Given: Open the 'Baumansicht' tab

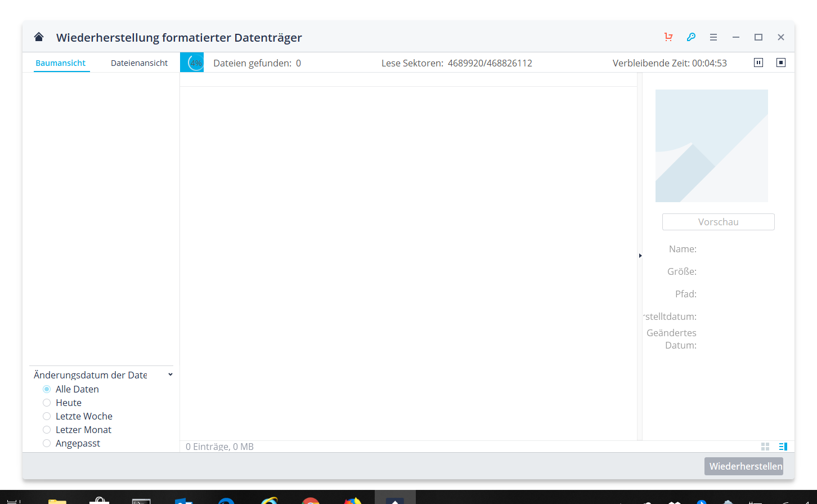Looking at the screenshot, I should click(x=61, y=63).
